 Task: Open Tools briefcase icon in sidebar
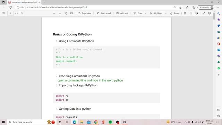coord(219,32)
